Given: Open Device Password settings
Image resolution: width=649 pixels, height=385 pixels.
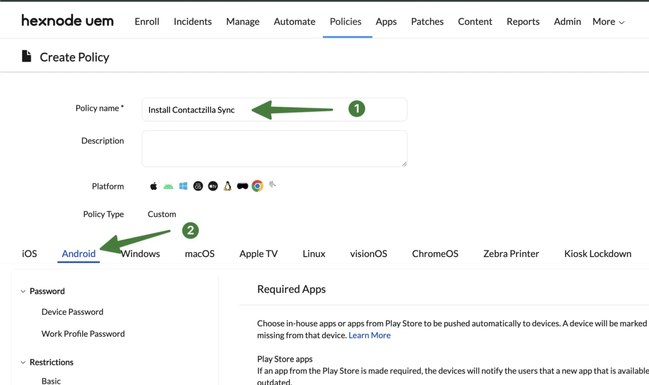Looking at the screenshot, I should [72, 312].
